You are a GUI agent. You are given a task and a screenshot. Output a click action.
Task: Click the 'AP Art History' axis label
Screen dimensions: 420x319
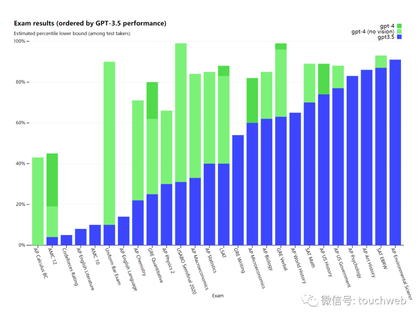click(369, 263)
